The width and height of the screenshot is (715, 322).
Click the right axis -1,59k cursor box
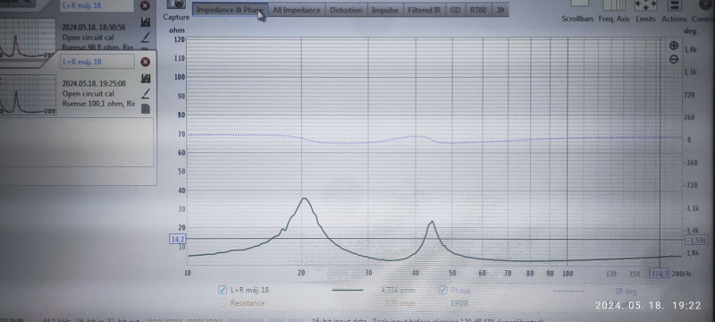point(696,241)
